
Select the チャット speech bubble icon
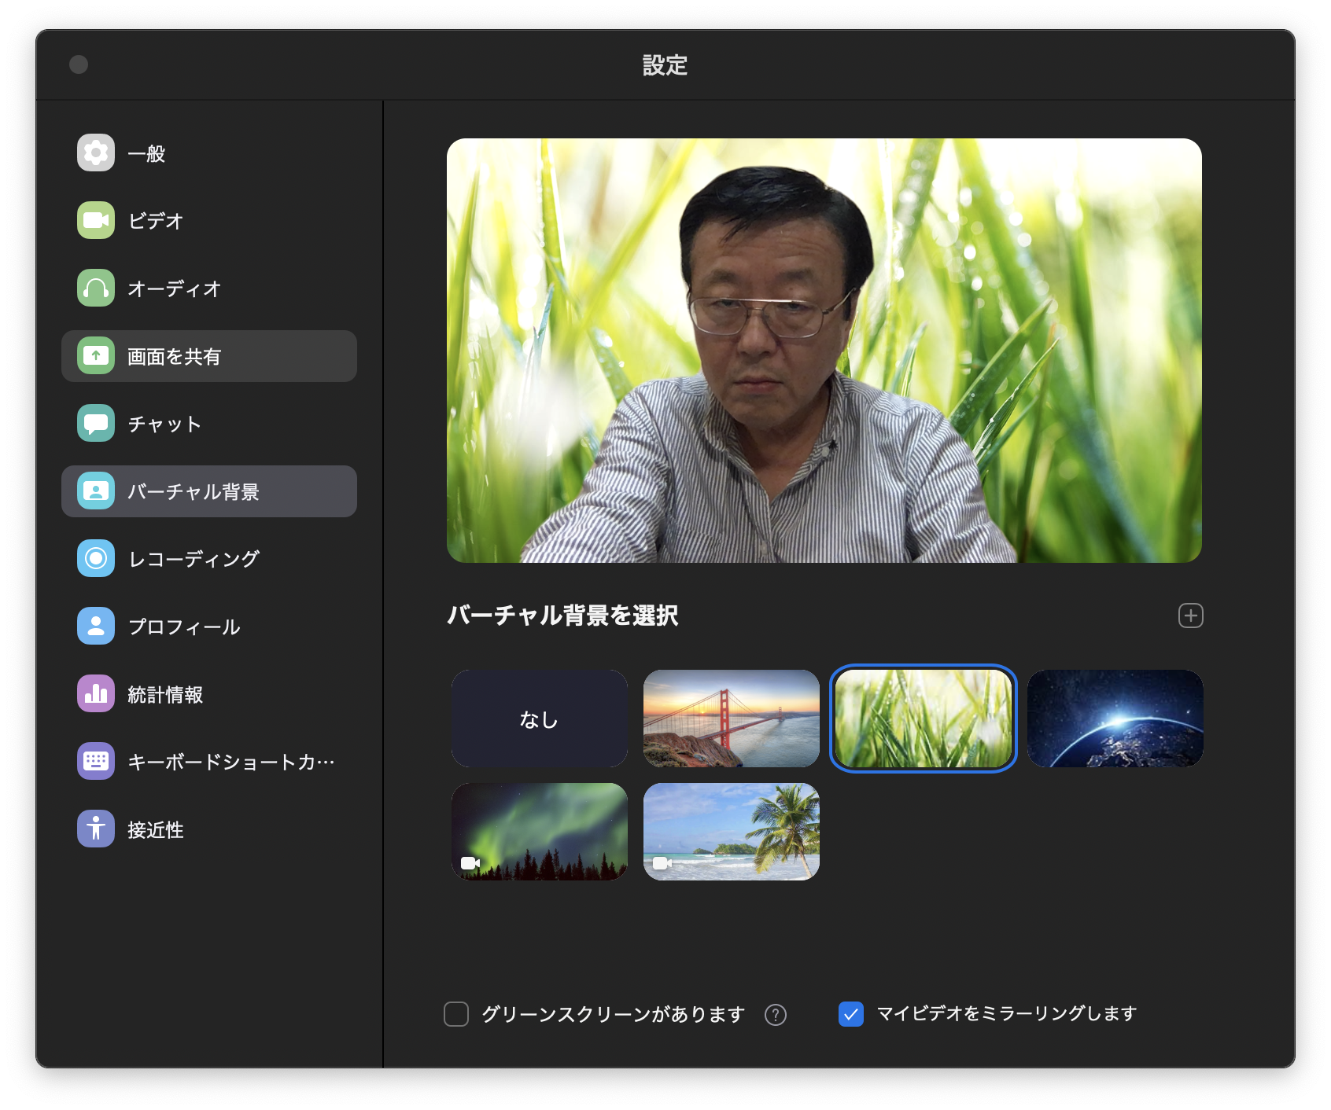pyautogui.click(x=96, y=423)
